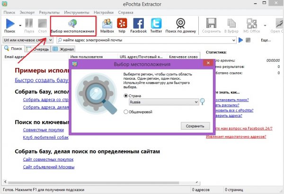Click the small blue play button beside query
The image size is (284, 194).
click(241, 40)
